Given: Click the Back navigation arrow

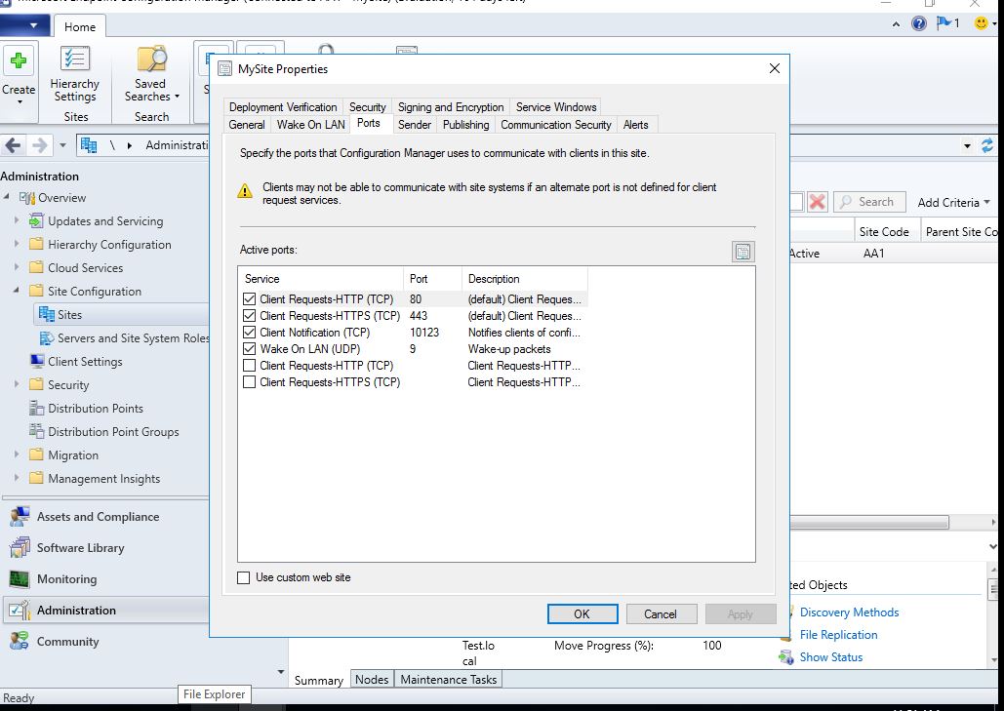Looking at the screenshot, I should coord(13,145).
